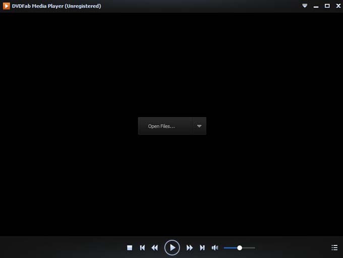Maximize the DVDFab Media Player window
Viewport: 343px width, 258px height.
point(327,6)
